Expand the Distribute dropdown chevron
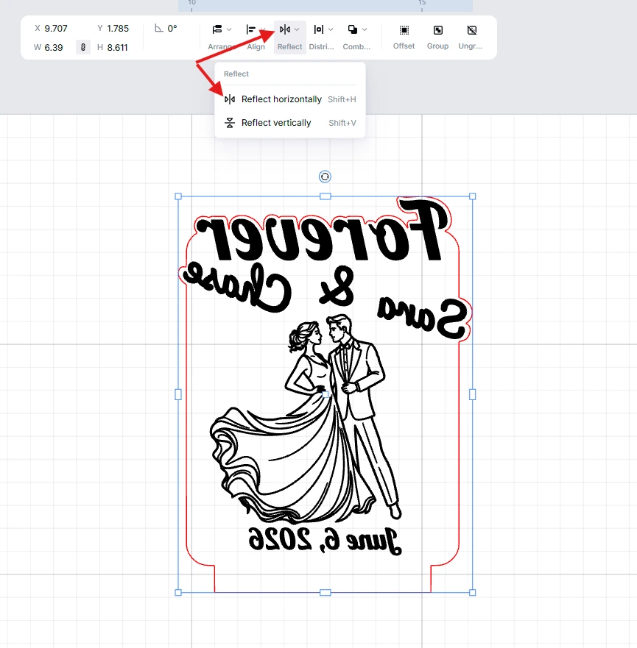 331,29
